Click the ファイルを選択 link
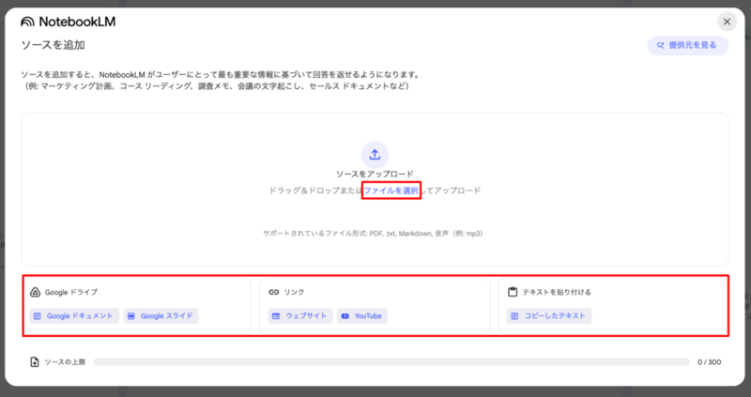 [x=391, y=191]
